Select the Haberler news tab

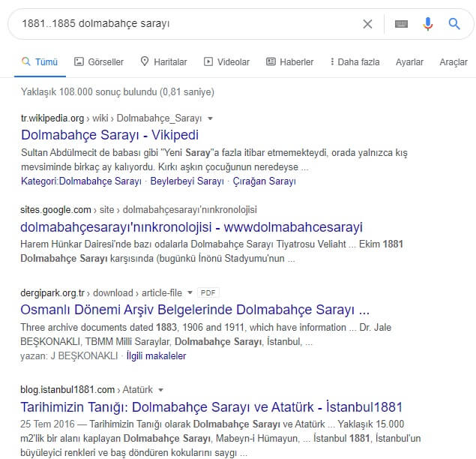290,62
